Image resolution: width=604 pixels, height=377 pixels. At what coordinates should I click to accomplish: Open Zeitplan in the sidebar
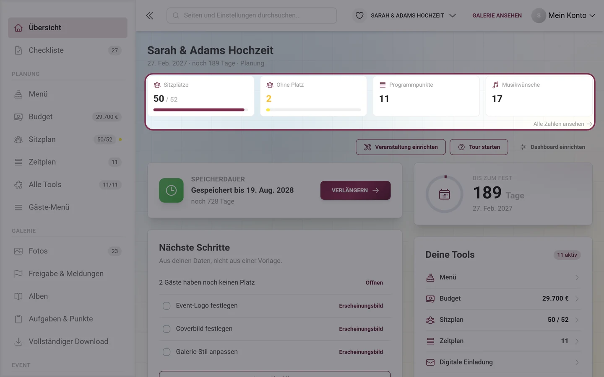[68, 162]
